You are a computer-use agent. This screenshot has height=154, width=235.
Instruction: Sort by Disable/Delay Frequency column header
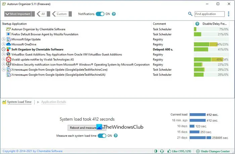(x=215, y=24)
